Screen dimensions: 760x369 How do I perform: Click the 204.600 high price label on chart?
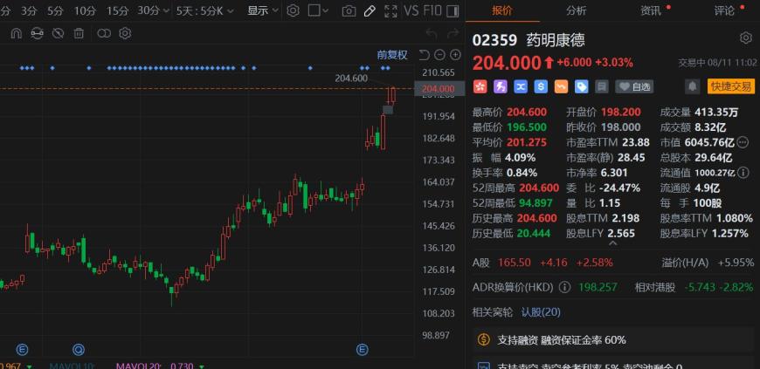pyautogui.click(x=351, y=78)
